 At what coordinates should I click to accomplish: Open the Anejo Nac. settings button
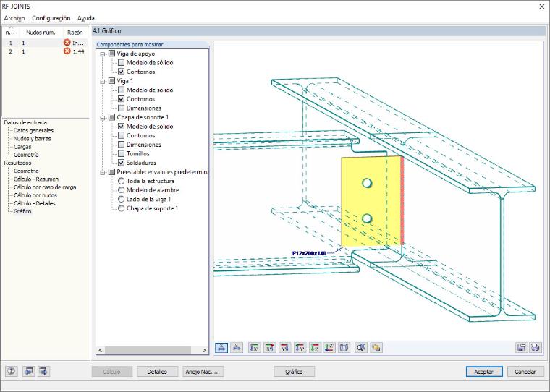point(203,371)
